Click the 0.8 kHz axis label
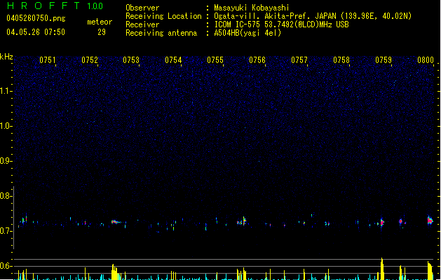441x280 pixels. pyautogui.click(x=6, y=196)
